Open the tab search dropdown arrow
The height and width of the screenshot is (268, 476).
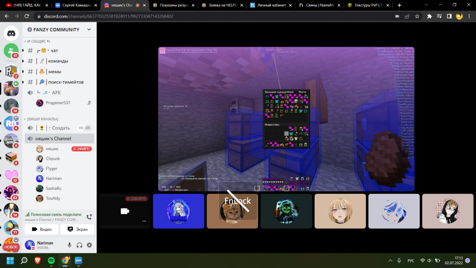point(426,5)
